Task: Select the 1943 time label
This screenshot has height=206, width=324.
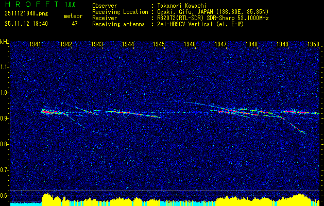Action: pyautogui.click(x=97, y=44)
